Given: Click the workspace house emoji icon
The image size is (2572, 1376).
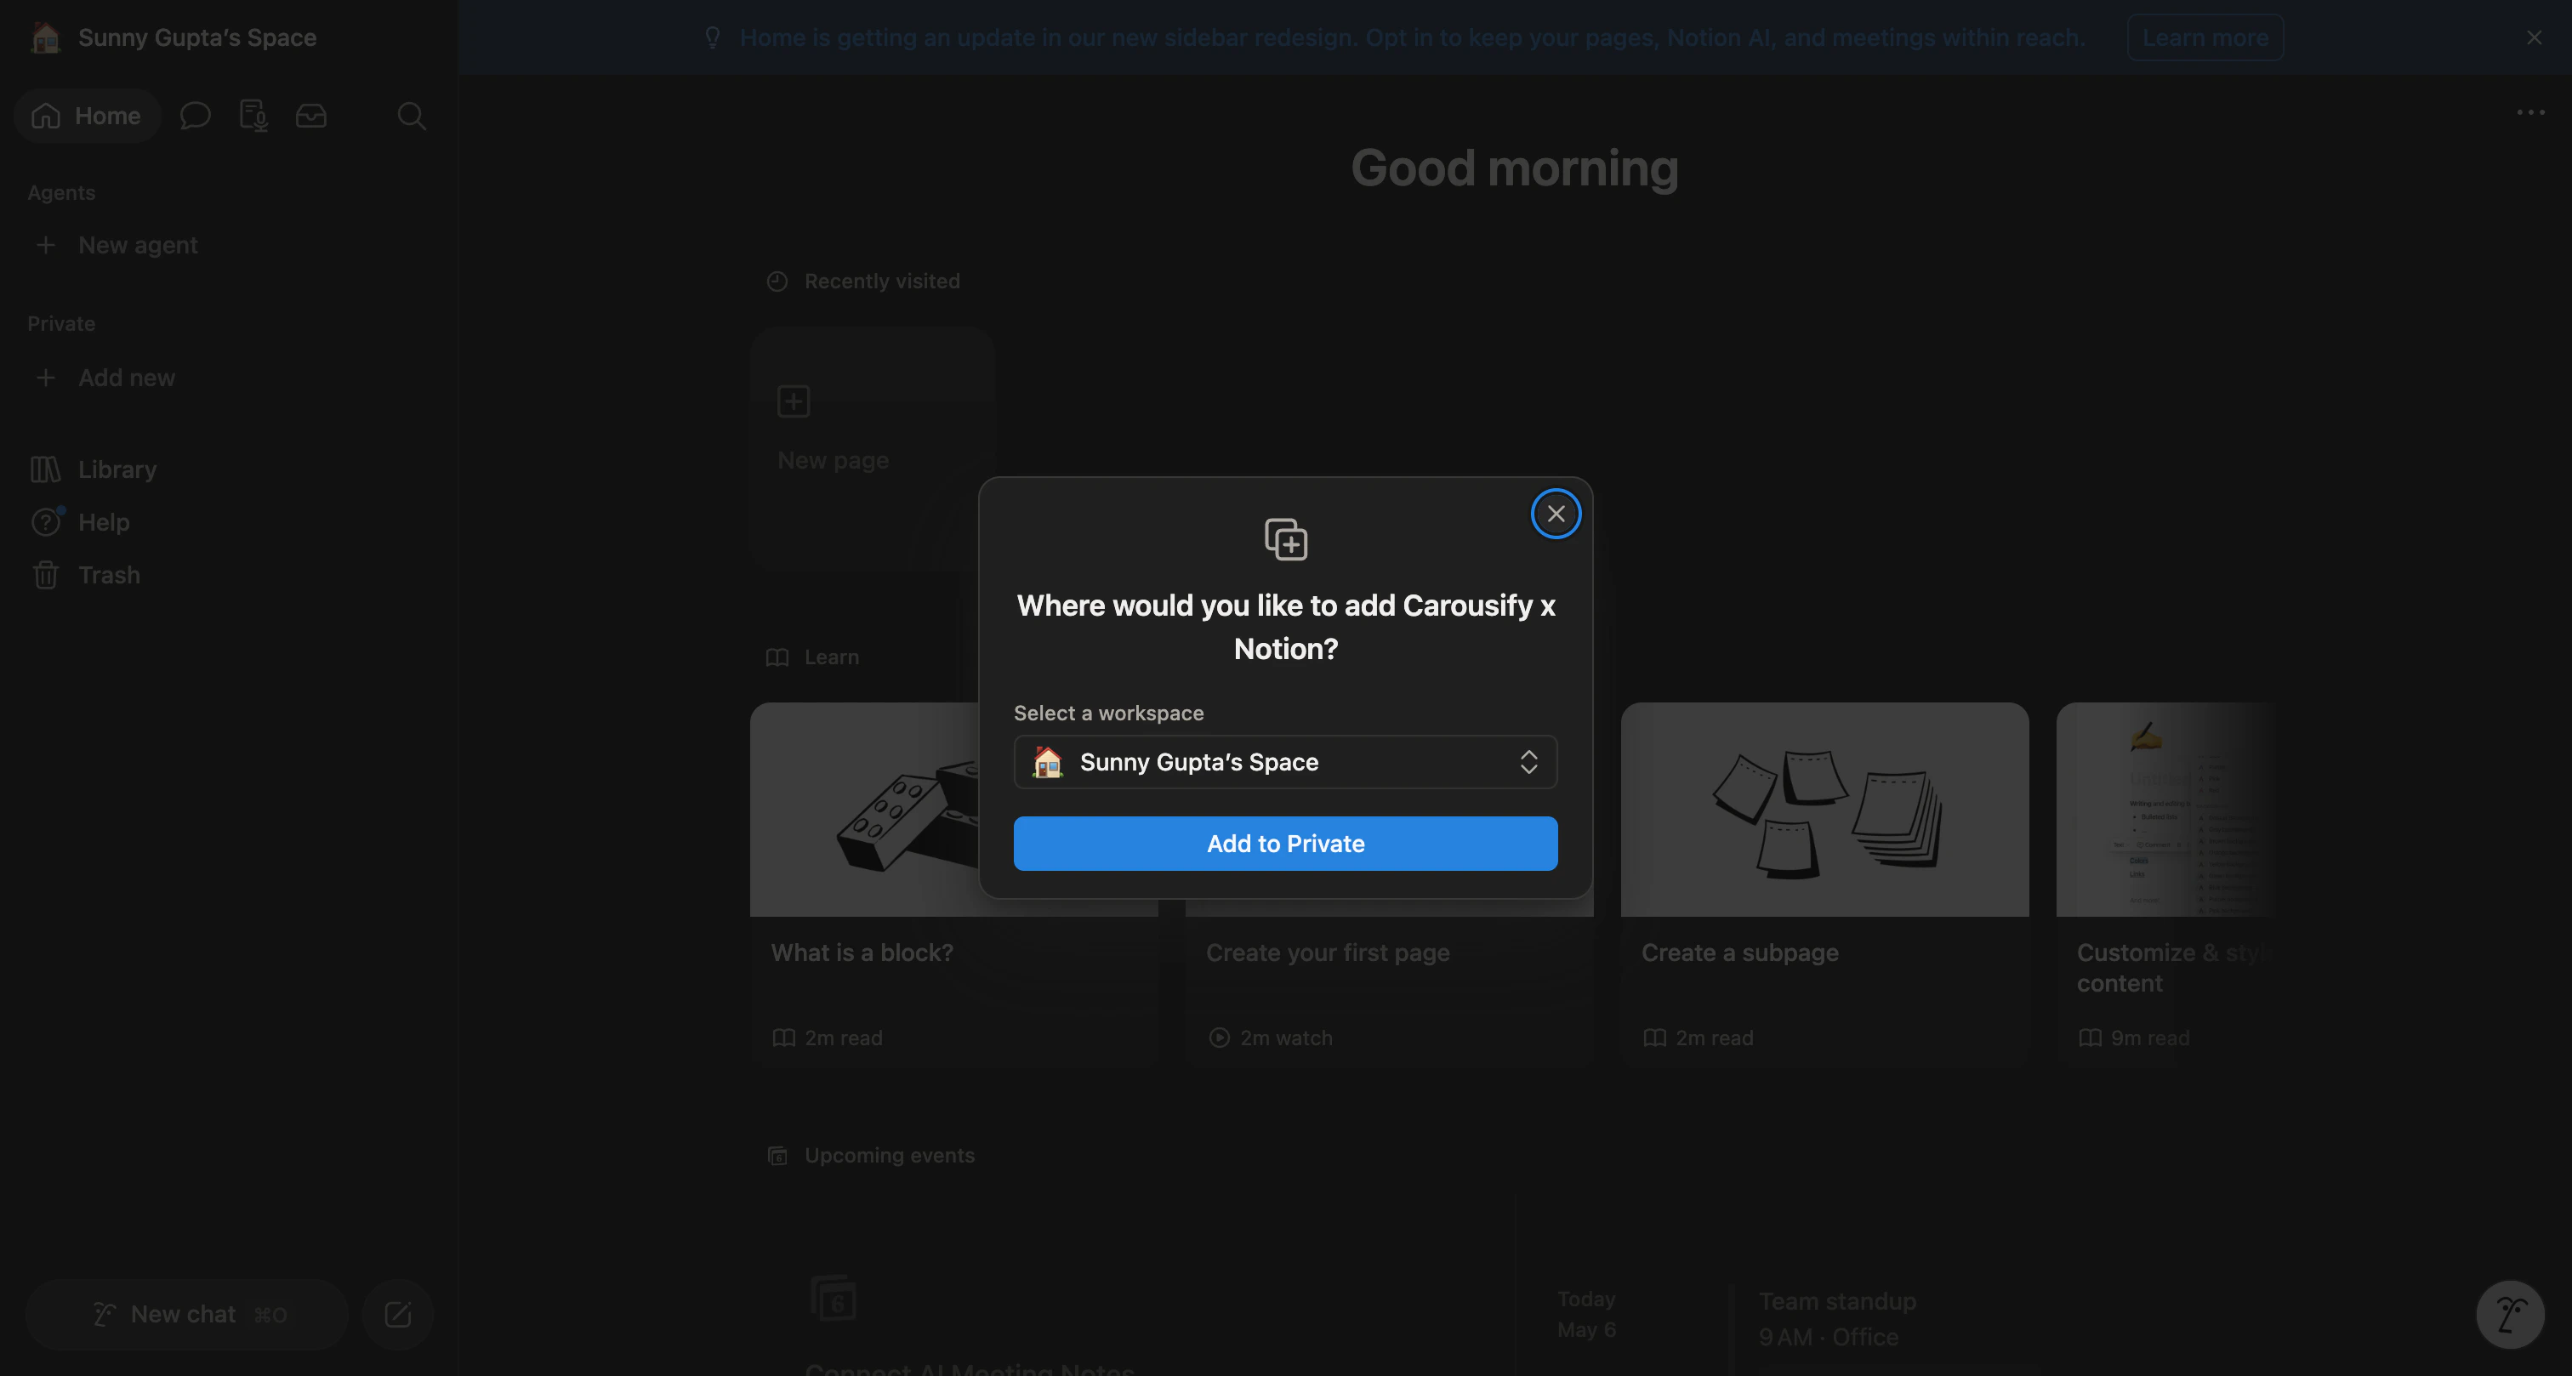Looking at the screenshot, I should [45, 37].
